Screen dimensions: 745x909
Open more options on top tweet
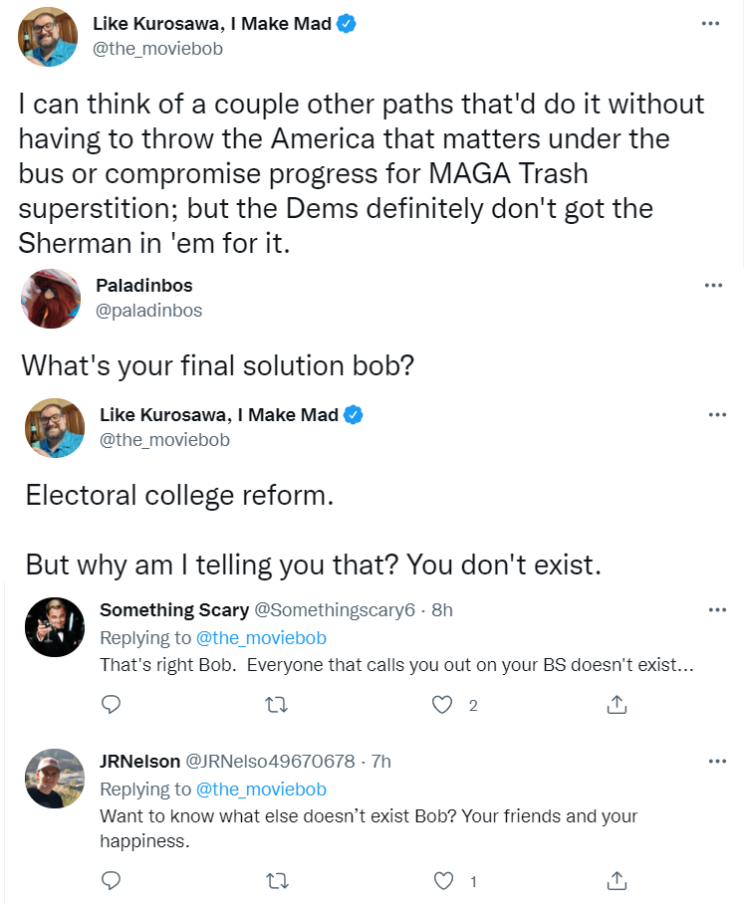(x=711, y=23)
